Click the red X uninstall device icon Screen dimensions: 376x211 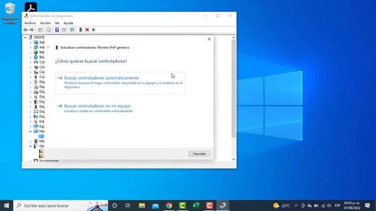(87, 30)
